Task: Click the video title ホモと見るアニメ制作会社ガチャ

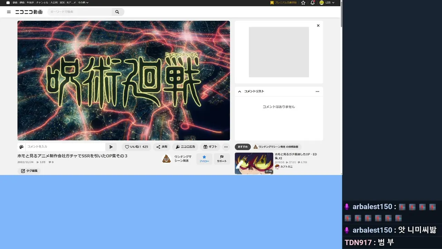Action: pyautogui.click(x=73, y=156)
